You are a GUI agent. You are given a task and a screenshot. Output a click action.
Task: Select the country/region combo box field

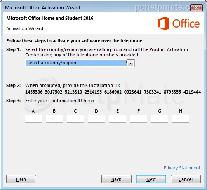tap(80, 63)
